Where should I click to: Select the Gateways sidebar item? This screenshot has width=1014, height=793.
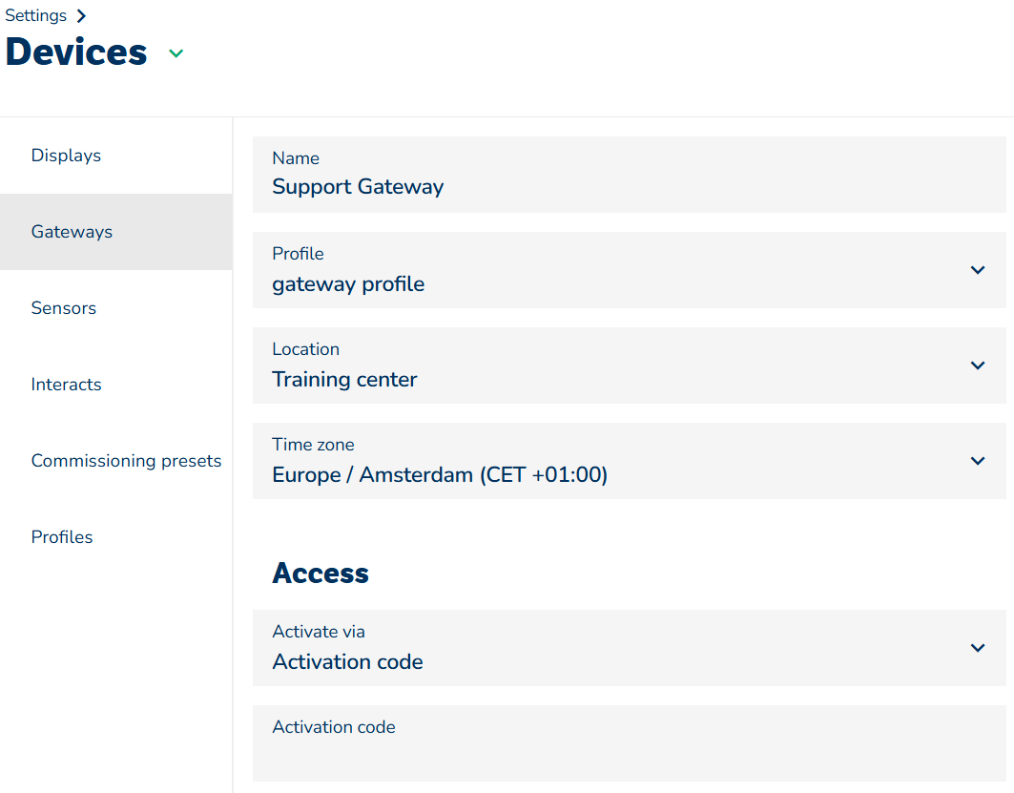click(72, 232)
